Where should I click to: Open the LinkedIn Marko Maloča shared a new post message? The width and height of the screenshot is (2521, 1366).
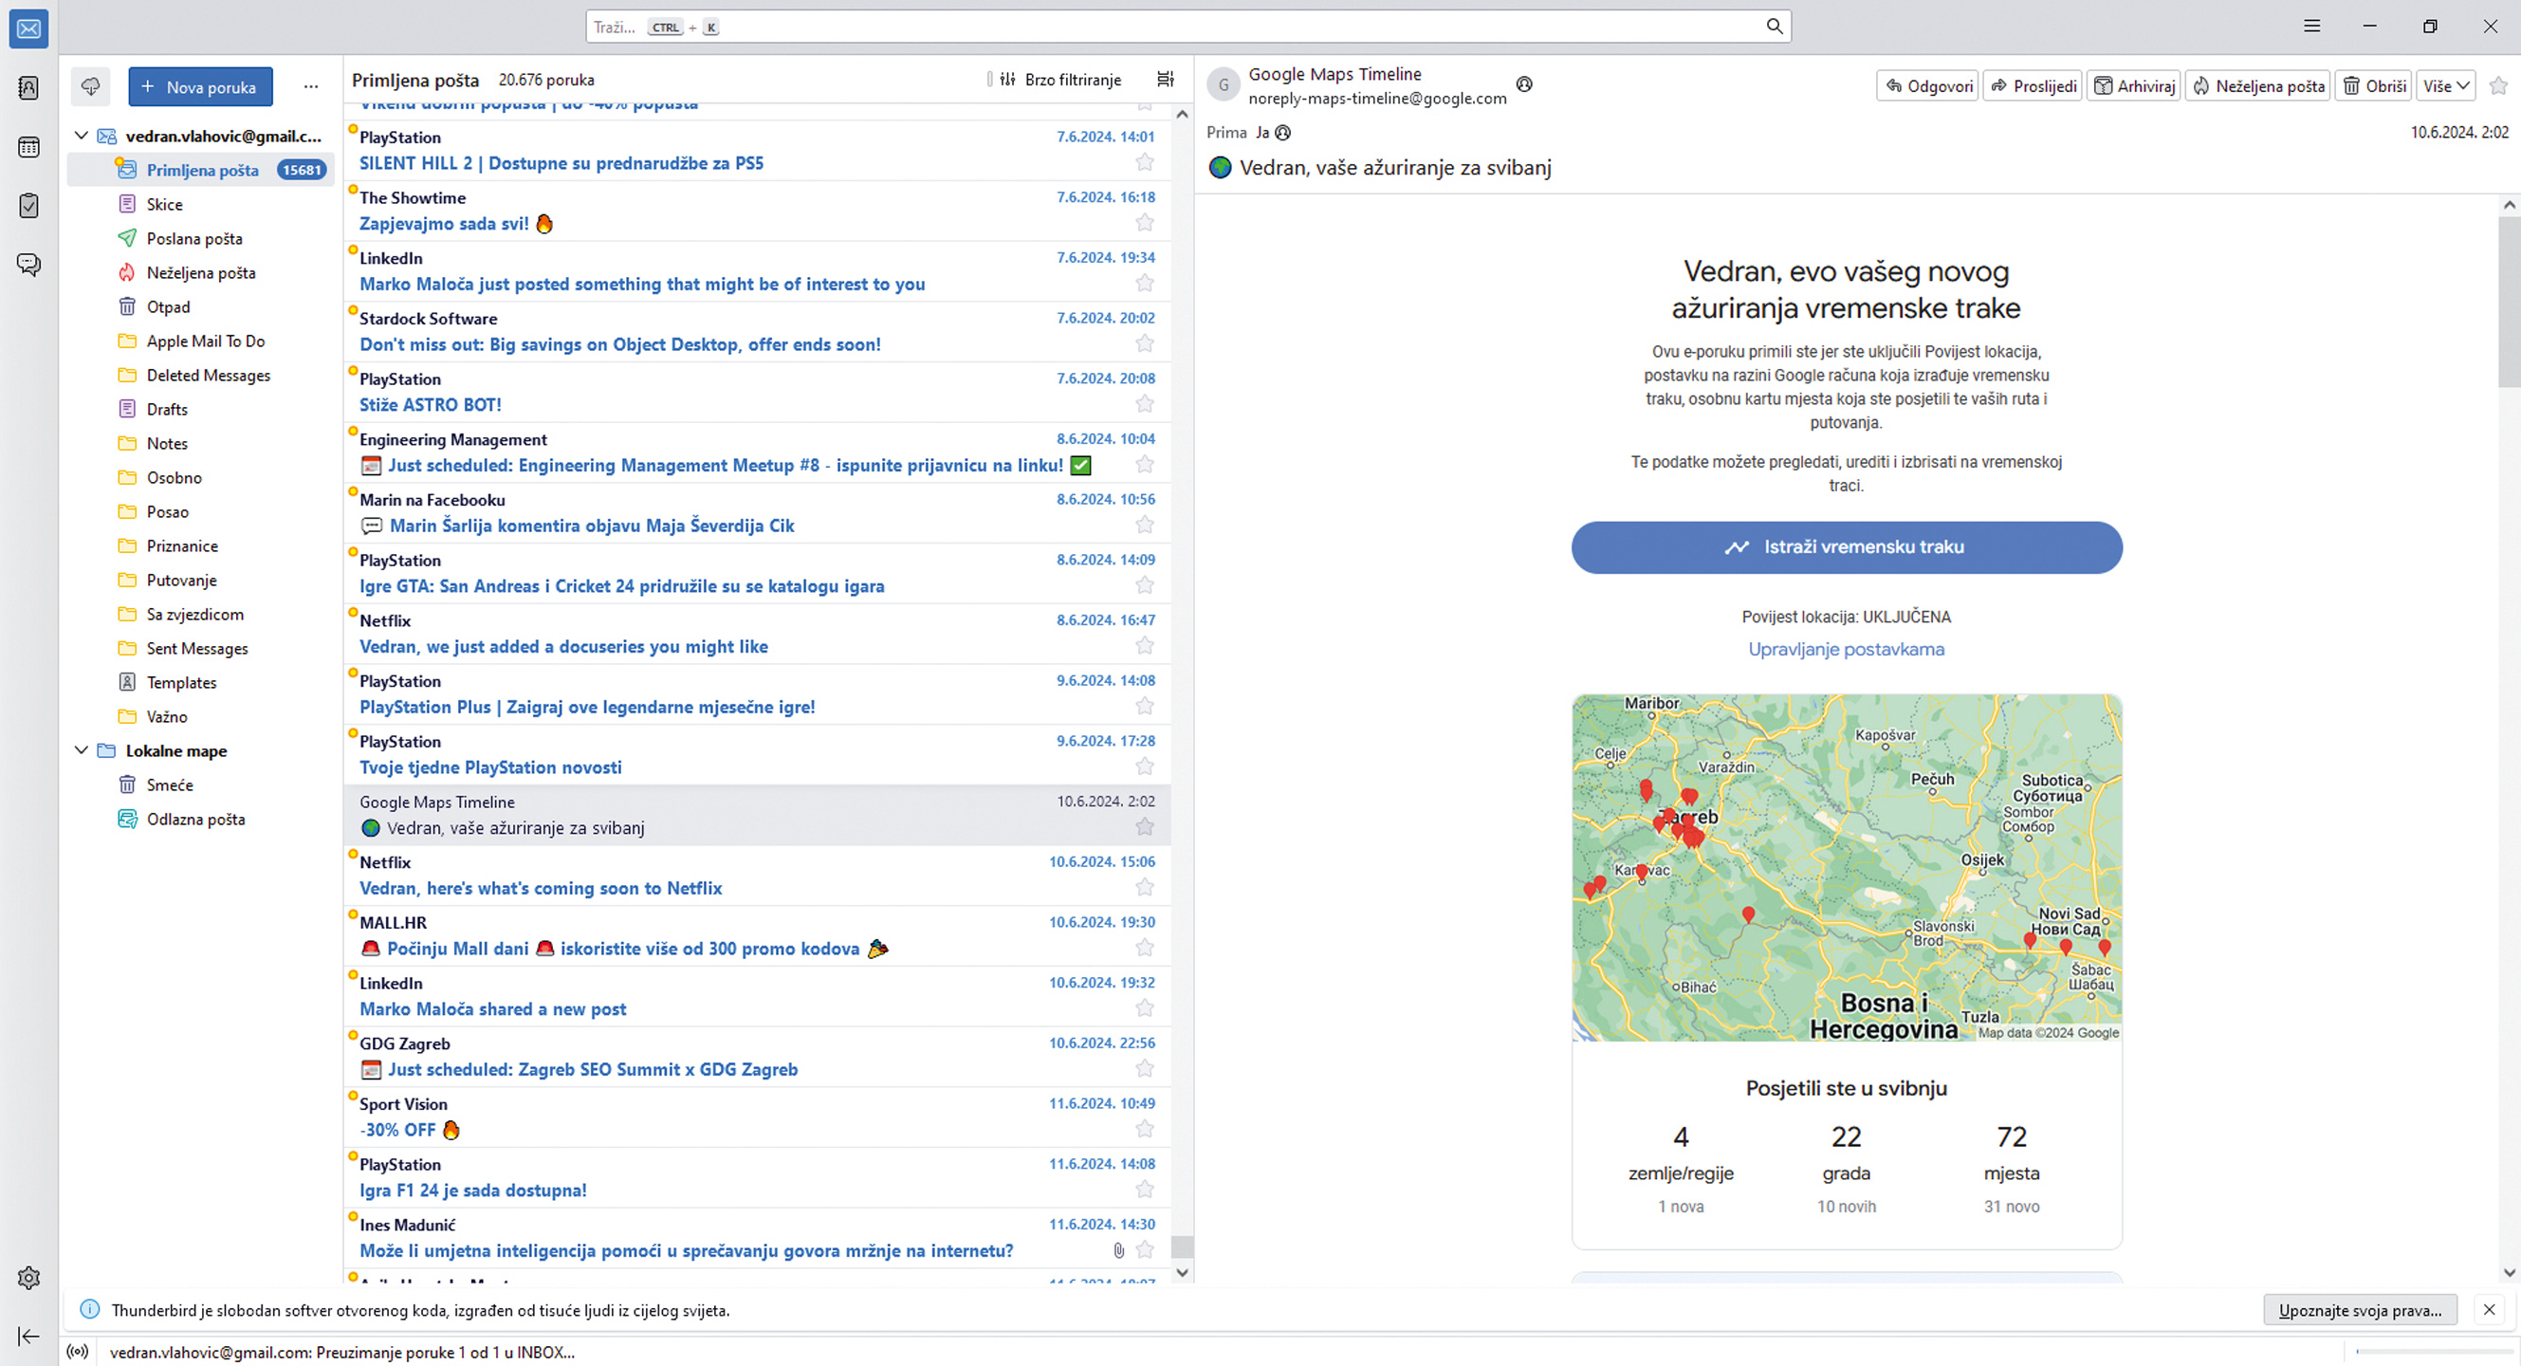point(758,996)
